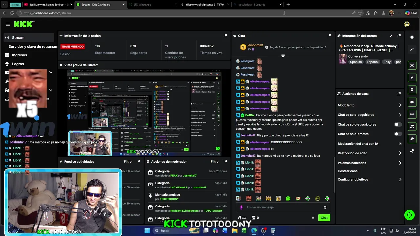
Task: Toggle Chat de solo-suscriptores switch
Action: [398, 124]
